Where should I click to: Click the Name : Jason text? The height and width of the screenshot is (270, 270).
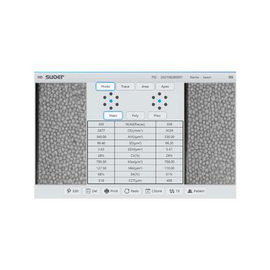(x=201, y=77)
